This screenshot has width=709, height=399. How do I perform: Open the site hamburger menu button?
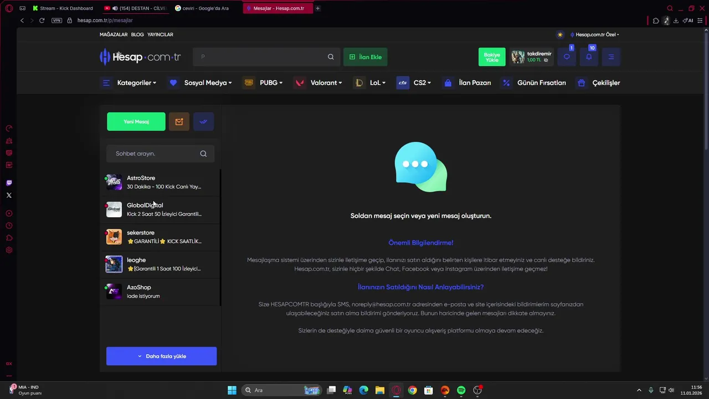(x=611, y=57)
